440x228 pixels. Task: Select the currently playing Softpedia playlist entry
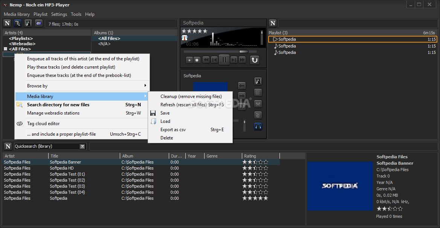pyautogui.click(x=353, y=39)
